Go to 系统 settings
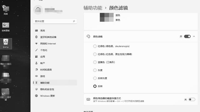200x112 pixels. [55, 30]
